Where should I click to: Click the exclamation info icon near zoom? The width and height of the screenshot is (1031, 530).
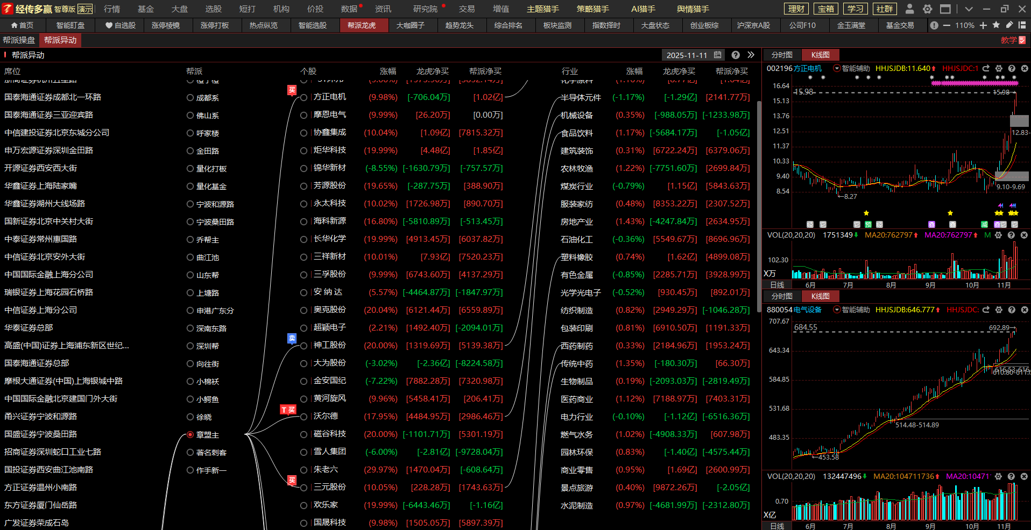(934, 25)
